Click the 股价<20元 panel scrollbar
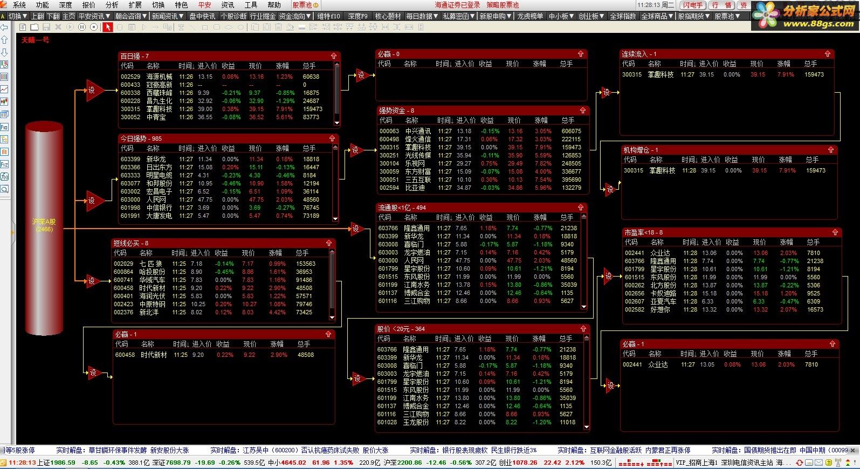The height and width of the screenshot is (469, 860). coord(586,382)
